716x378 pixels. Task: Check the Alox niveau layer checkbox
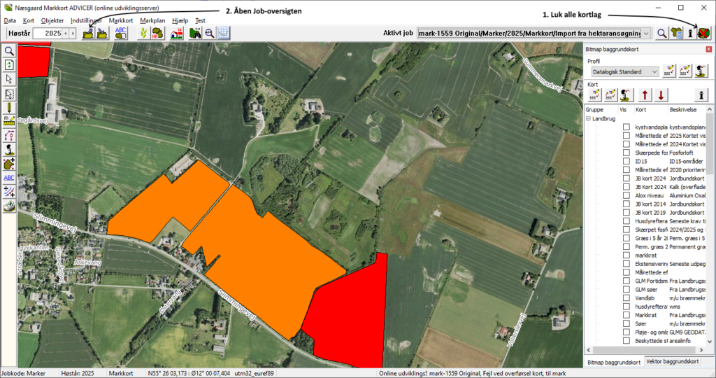(x=626, y=195)
